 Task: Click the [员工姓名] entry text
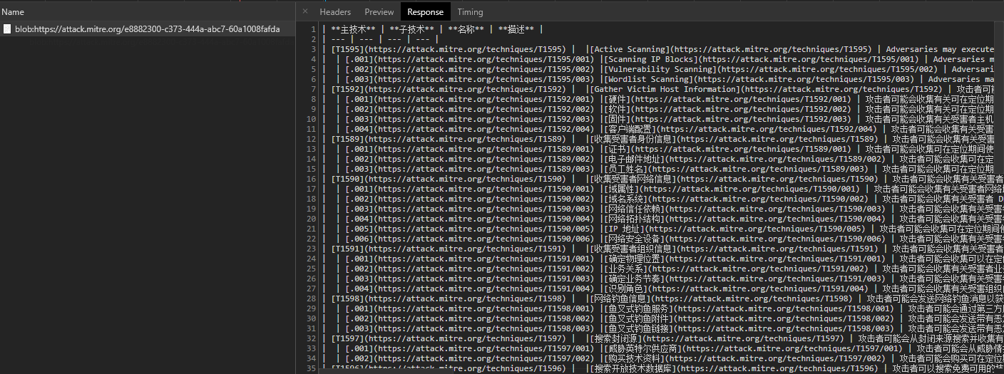pyautogui.click(x=626, y=169)
